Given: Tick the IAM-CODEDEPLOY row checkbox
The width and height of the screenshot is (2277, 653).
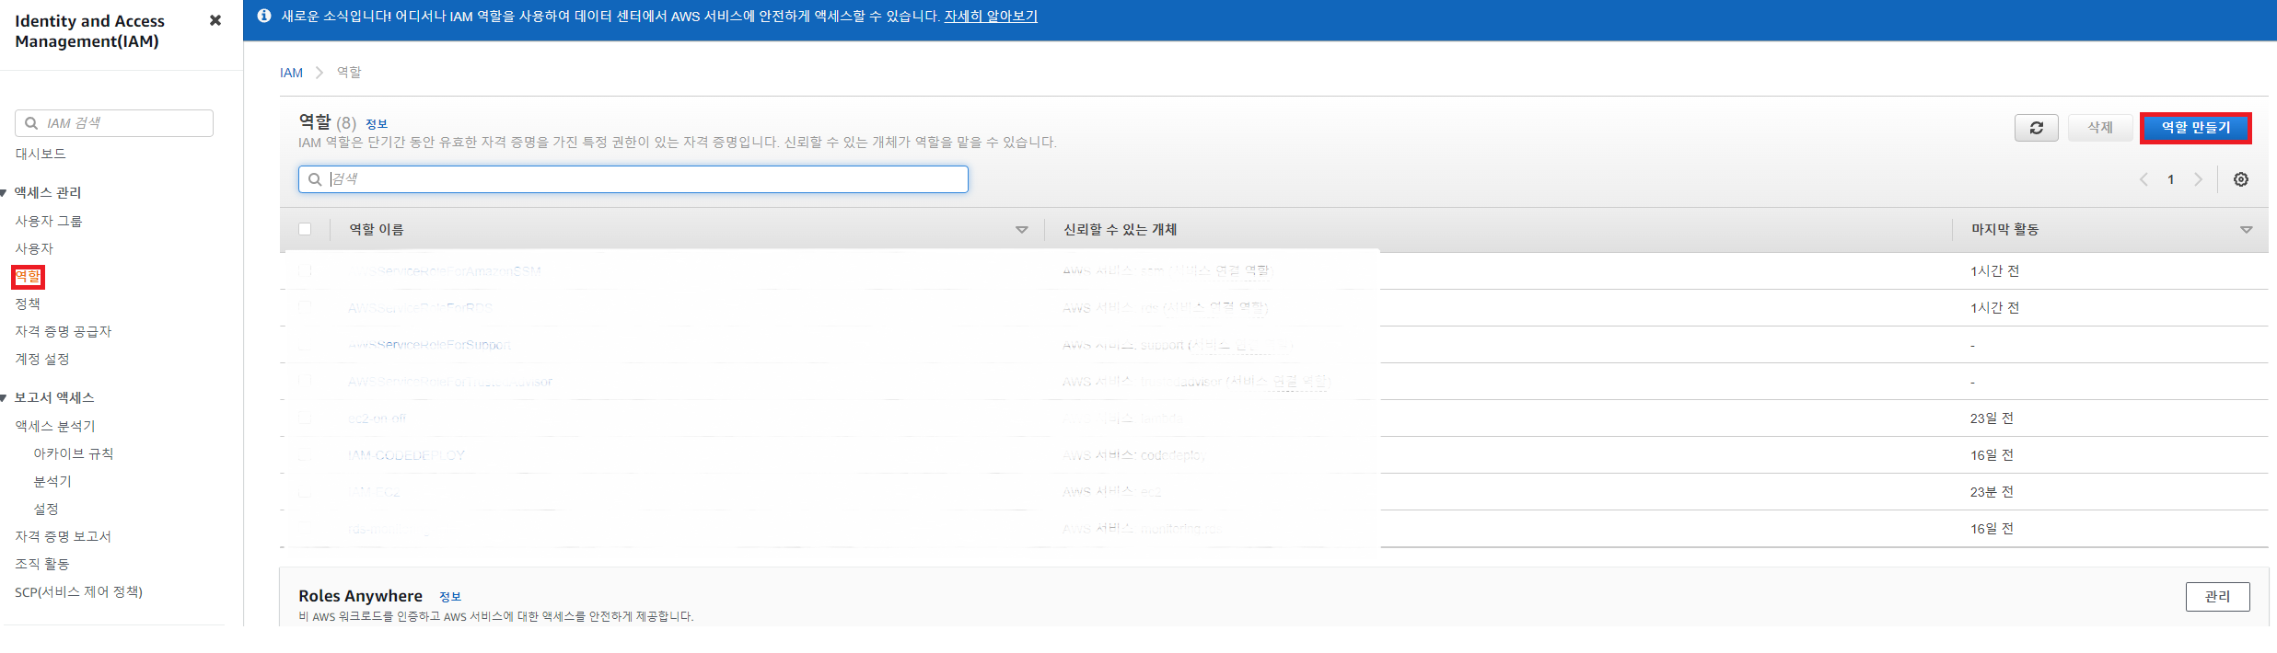Looking at the screenshot, I should [x=305, y=454].
